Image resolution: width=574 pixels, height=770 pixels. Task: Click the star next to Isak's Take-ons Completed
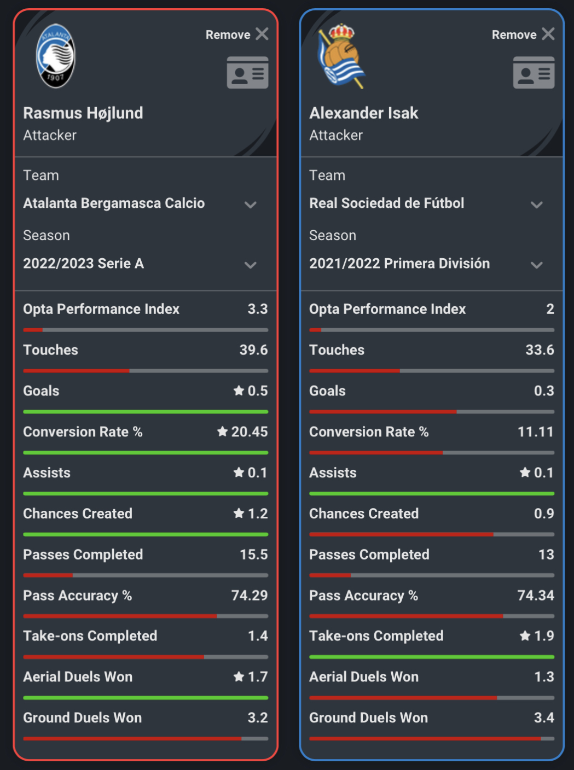[525, 635]
